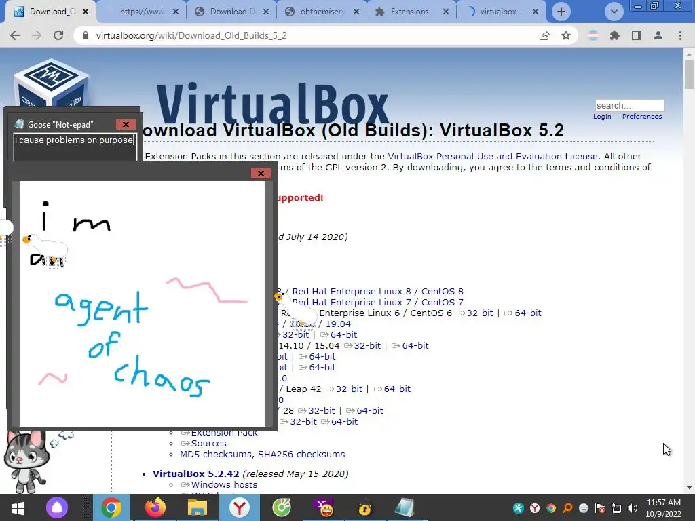Switch to the ohthemisery tab
This screenshot has width=695, height=521.
pyautogui.click(x=322, y=12)
